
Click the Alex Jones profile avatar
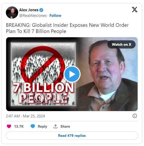coord(12,13)
